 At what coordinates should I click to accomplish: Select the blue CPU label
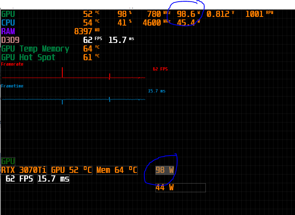(x=8, y=23)
